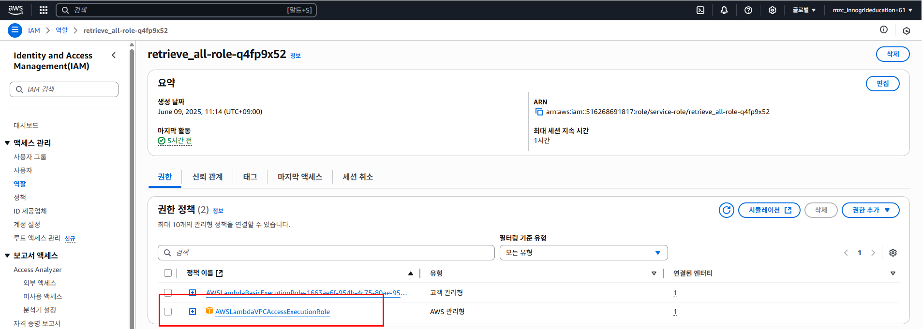Focus the IAM 검색 sidebar field

coord(64,89)
